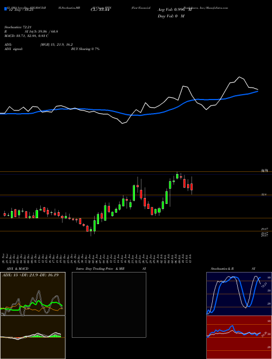Click the 'SI 14/3' RSI values line

pos(41,32)
